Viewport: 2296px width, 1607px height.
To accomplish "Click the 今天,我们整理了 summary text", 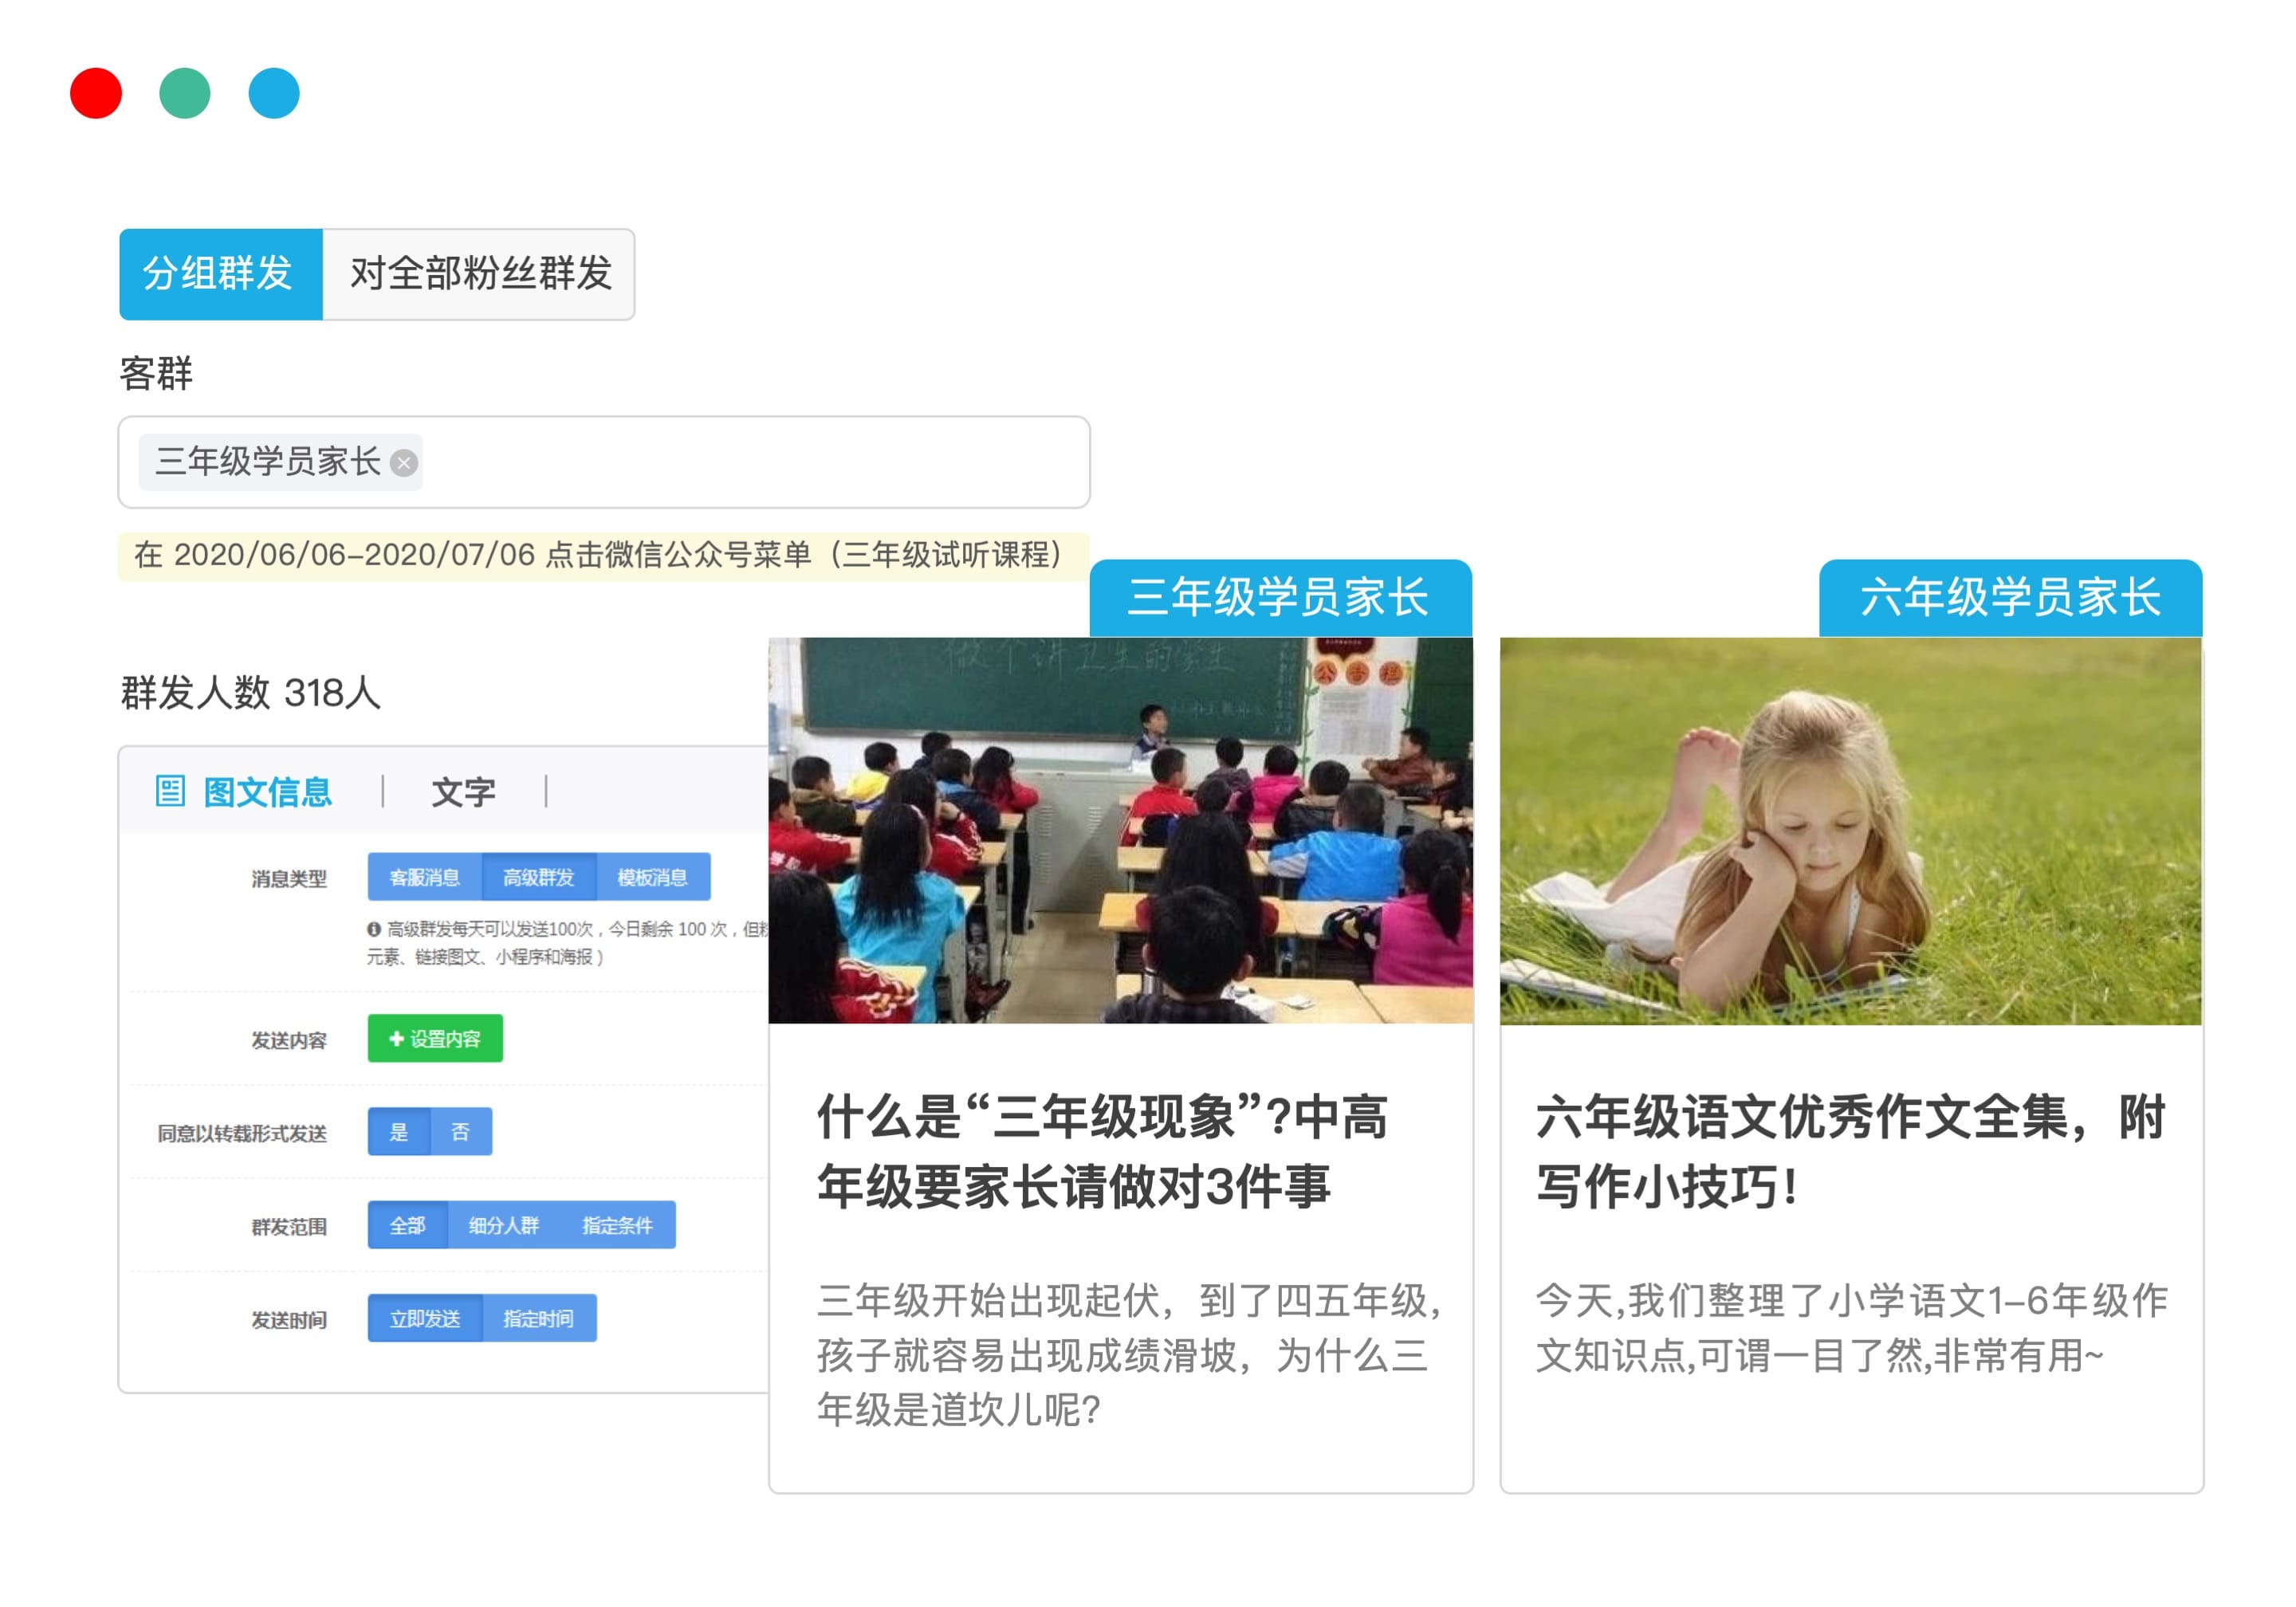I will coord(1851,1328).
